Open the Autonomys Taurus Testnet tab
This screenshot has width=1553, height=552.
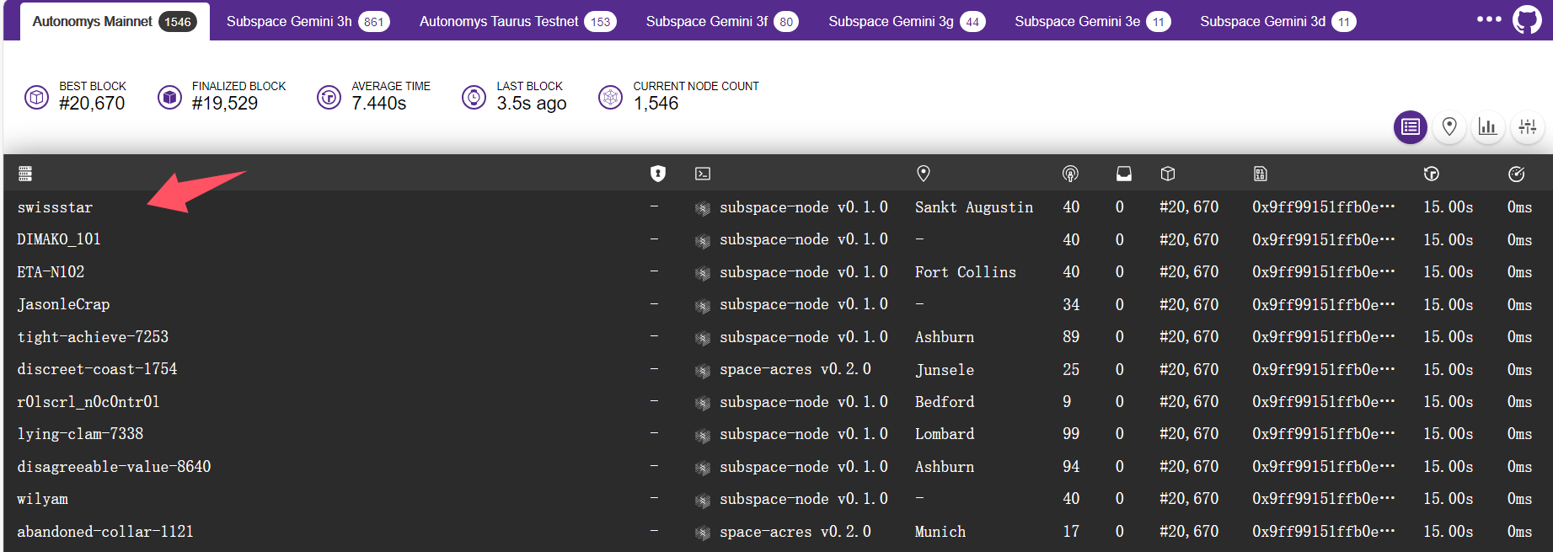tap(517, 21)
